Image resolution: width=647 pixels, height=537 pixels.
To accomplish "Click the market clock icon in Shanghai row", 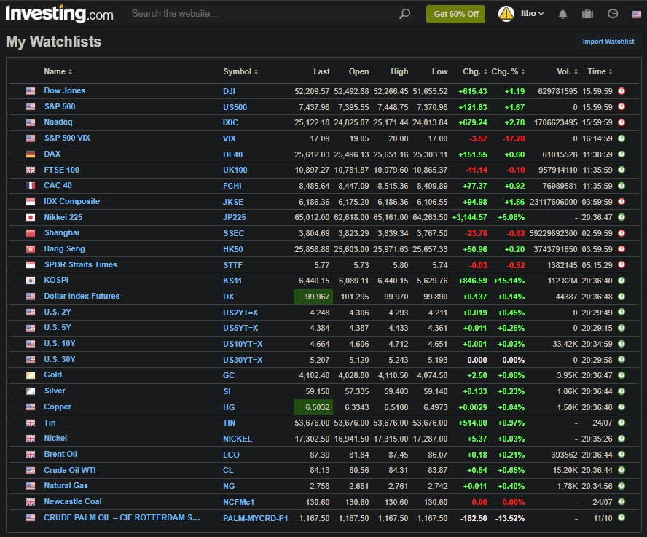I will pyautogui.click(x=621, y=232).
